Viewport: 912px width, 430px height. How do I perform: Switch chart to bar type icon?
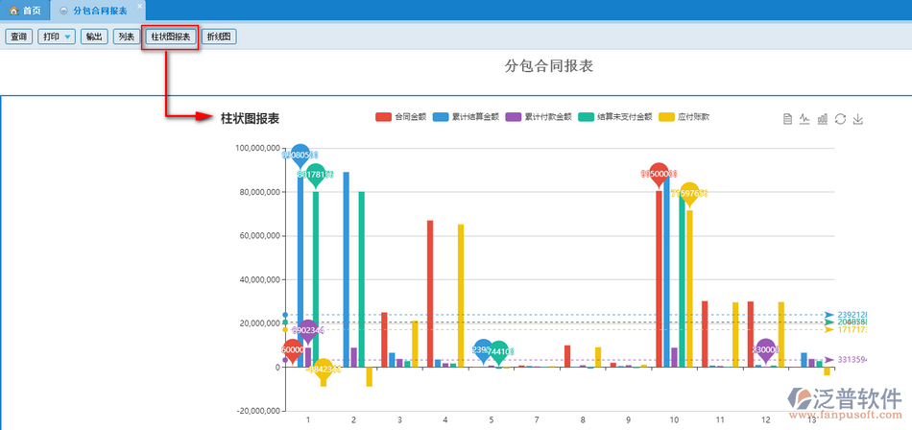click(823, 119)
